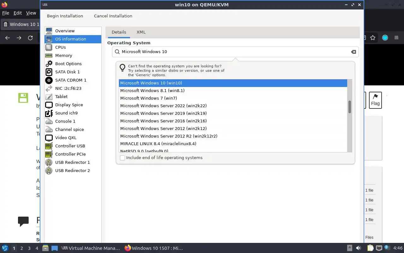Open USB Redirector 1 icon

coord(49,162)
